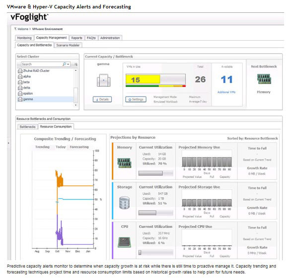
Task: Open the FAQs tab
Action: [x=91, y=38]
